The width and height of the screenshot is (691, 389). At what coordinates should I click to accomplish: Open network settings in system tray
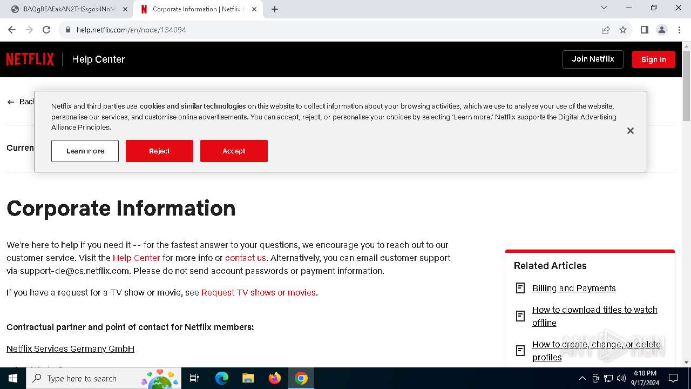coord(608,378)
